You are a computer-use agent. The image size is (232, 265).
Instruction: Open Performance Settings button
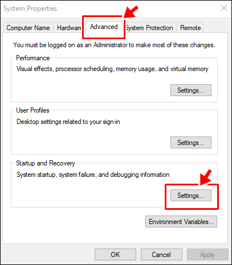click(191, 90)
